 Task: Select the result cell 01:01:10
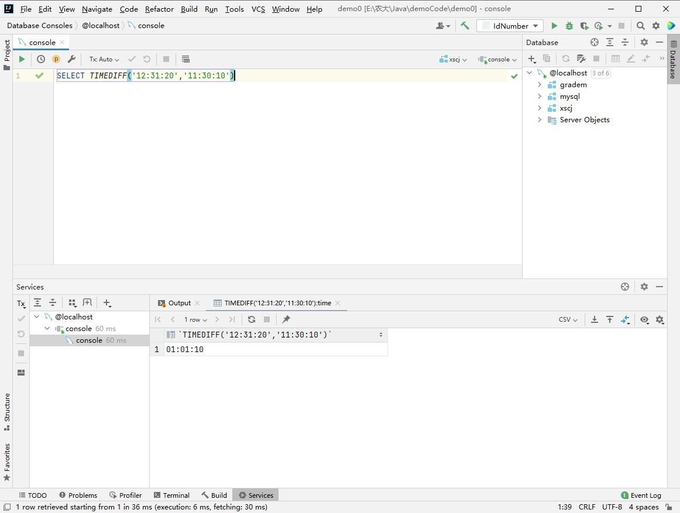tap(185, 349)
